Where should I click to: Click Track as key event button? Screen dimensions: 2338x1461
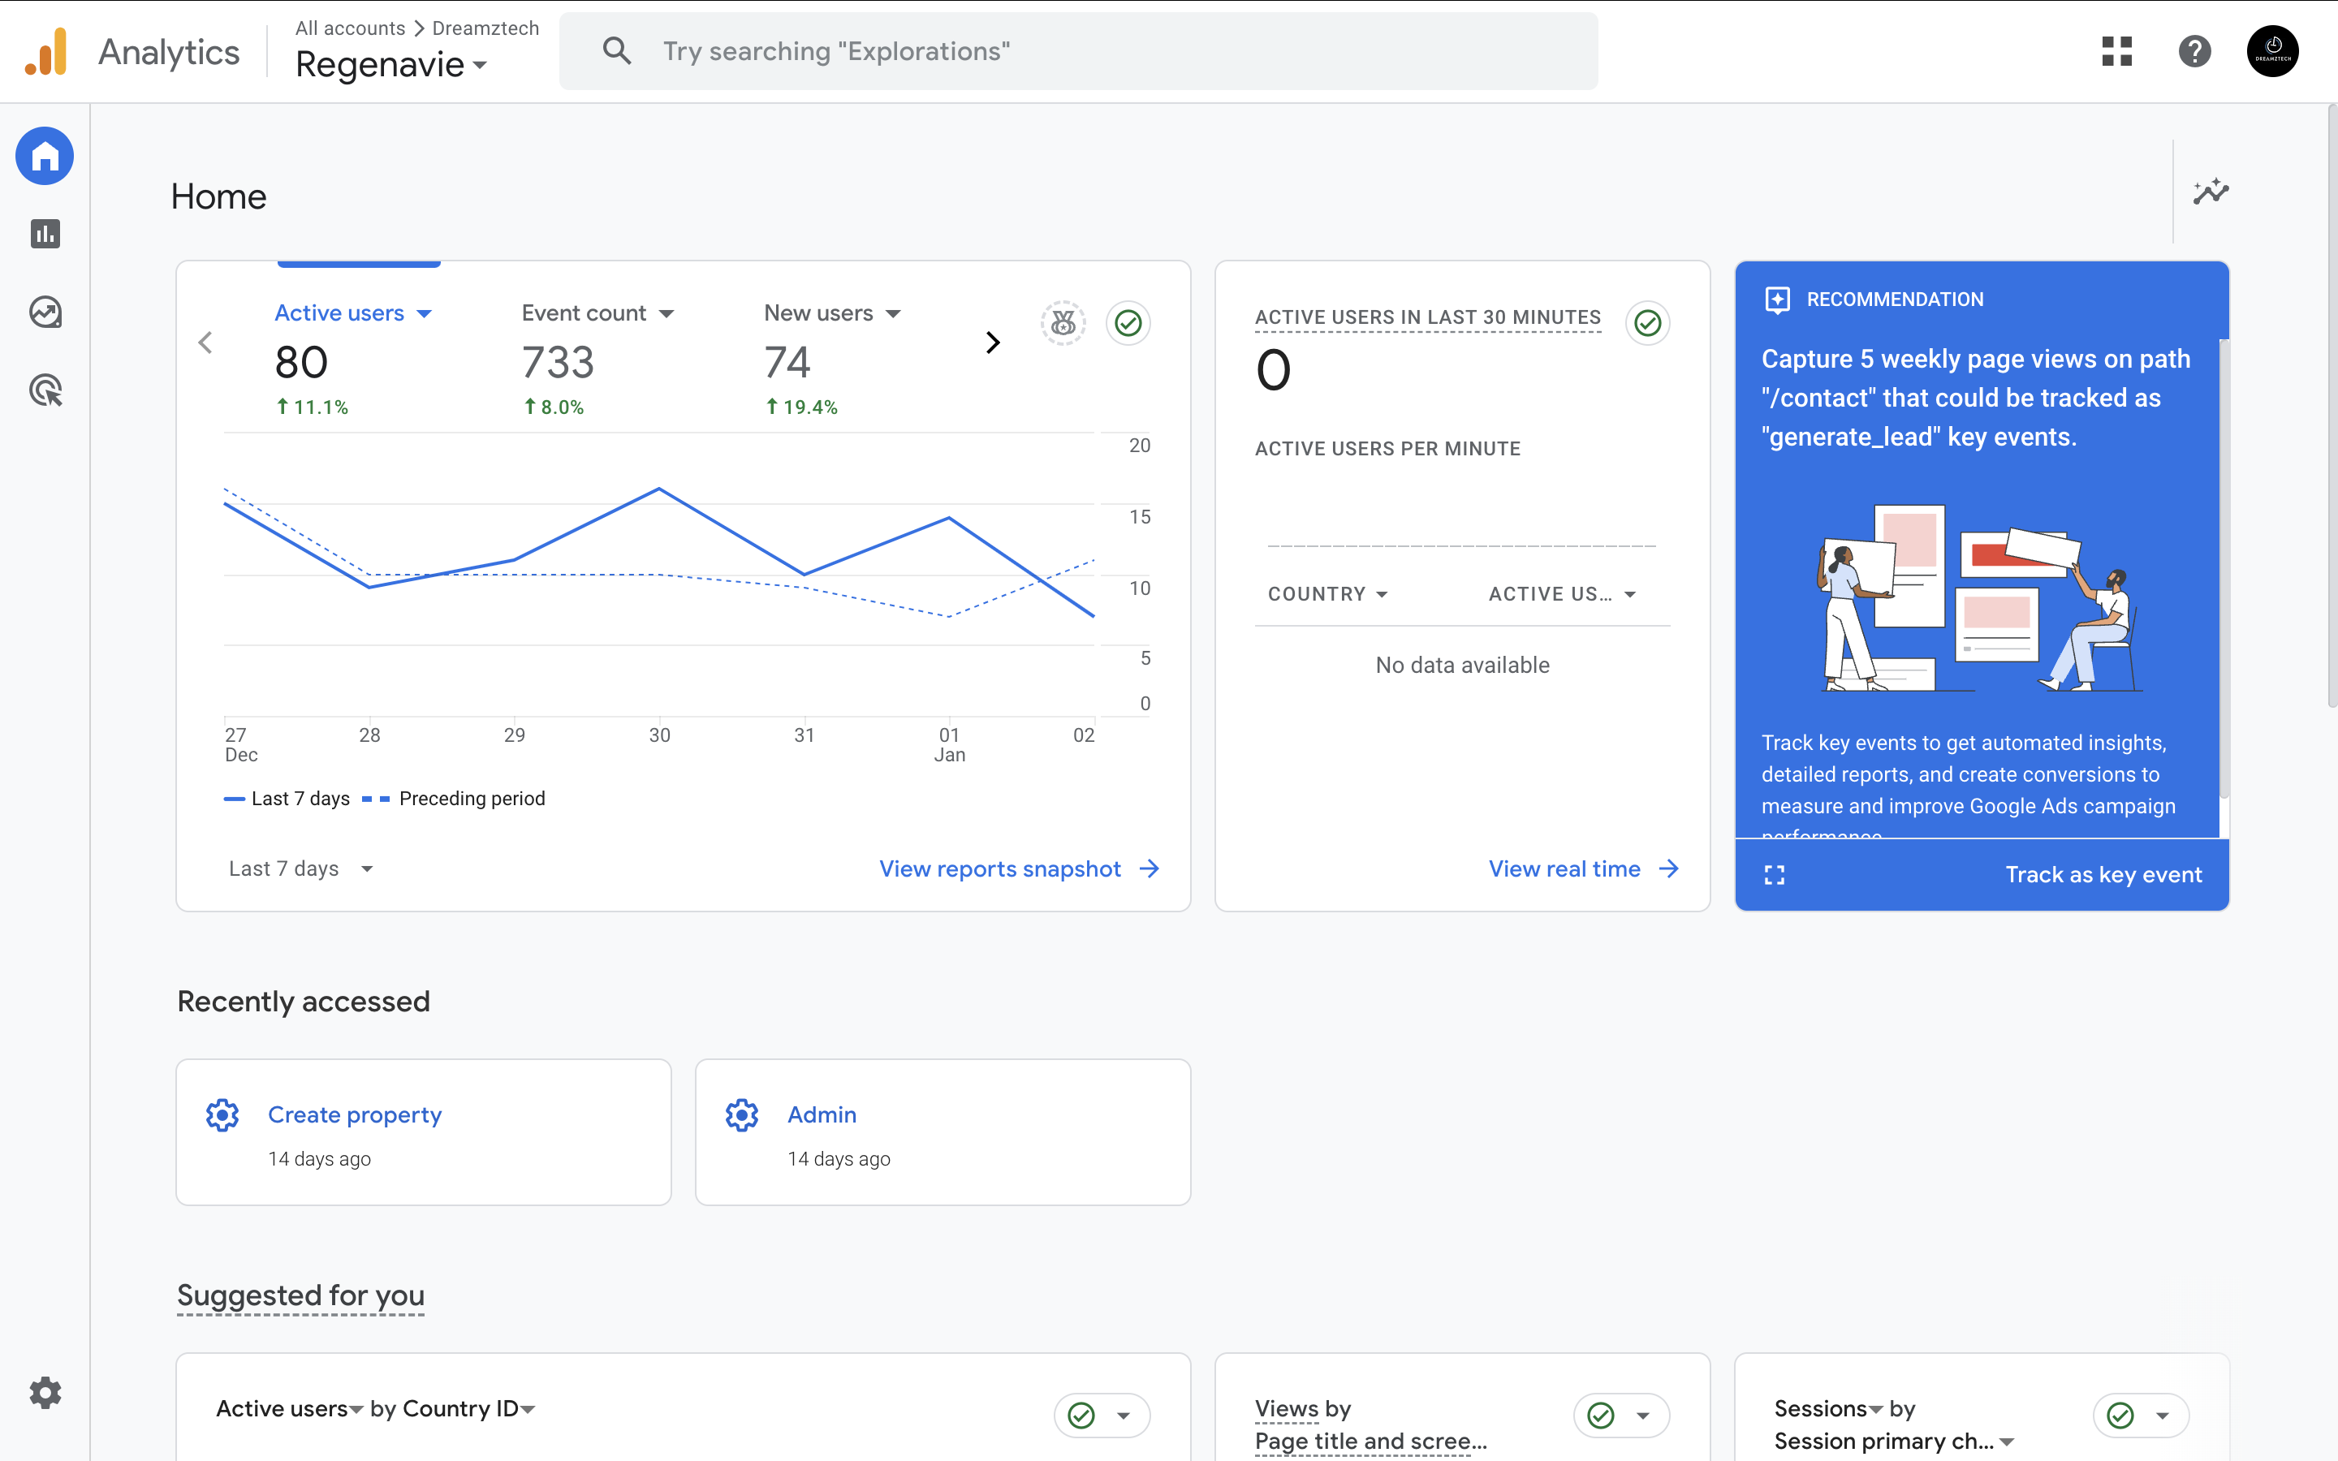2103,874
